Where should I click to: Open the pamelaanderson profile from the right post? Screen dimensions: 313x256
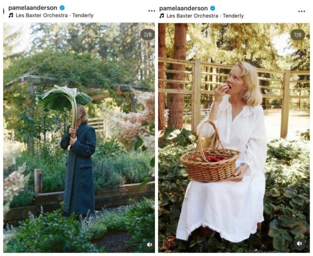click(x=183, y=8)
